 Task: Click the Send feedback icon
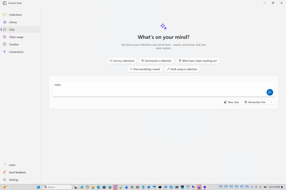click(5, 172)
